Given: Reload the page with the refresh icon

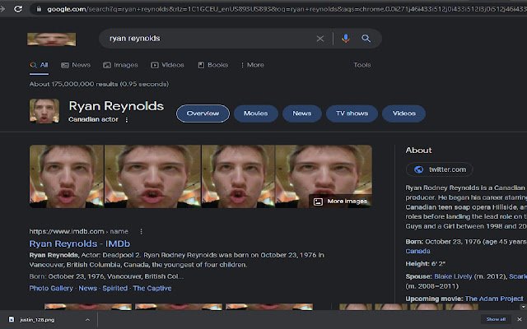Looking at the screenshot, I should (x=18, y=9).
